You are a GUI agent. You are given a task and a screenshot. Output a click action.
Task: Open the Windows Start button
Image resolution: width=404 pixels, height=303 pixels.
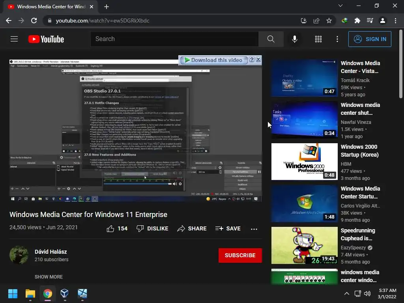coord(13,294)
